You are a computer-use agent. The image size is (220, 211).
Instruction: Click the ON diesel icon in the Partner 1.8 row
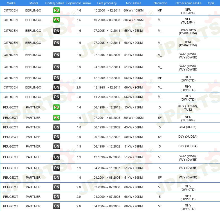(56, 127)
